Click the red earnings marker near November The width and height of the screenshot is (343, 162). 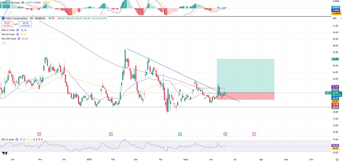click(x=39, y=134)
